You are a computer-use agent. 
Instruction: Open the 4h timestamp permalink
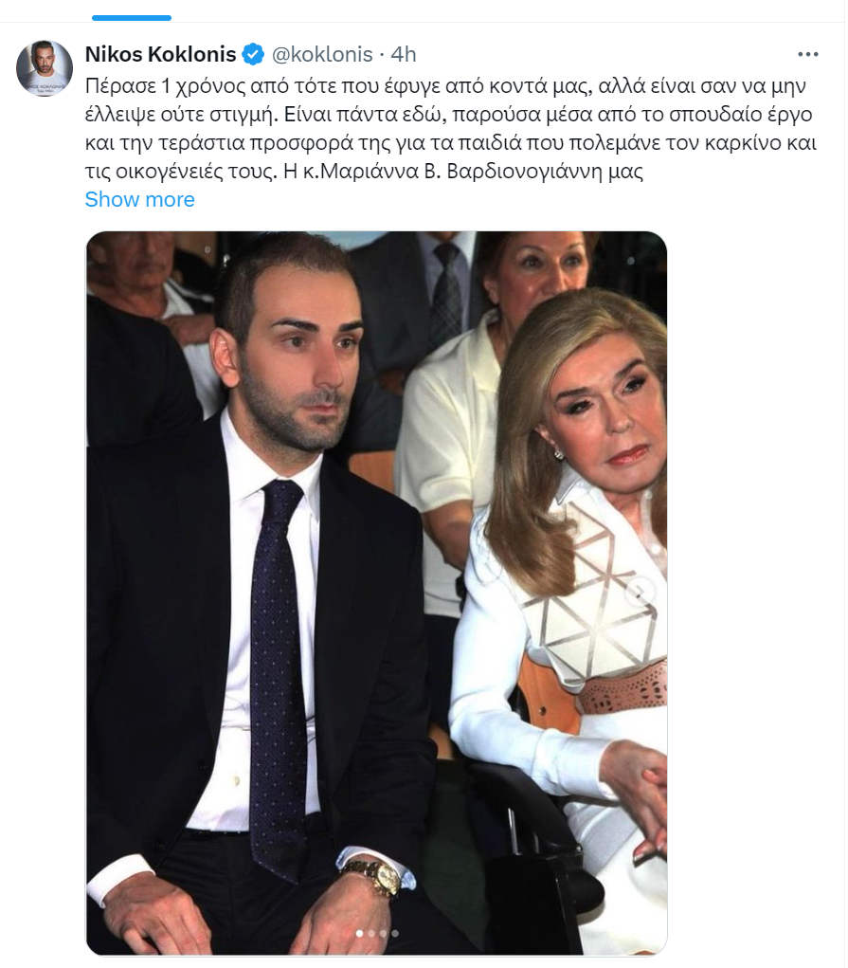404,54
